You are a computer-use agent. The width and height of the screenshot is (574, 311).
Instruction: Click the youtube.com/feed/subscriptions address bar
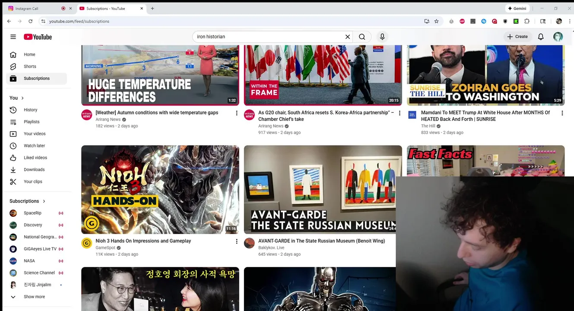point(79,21)
